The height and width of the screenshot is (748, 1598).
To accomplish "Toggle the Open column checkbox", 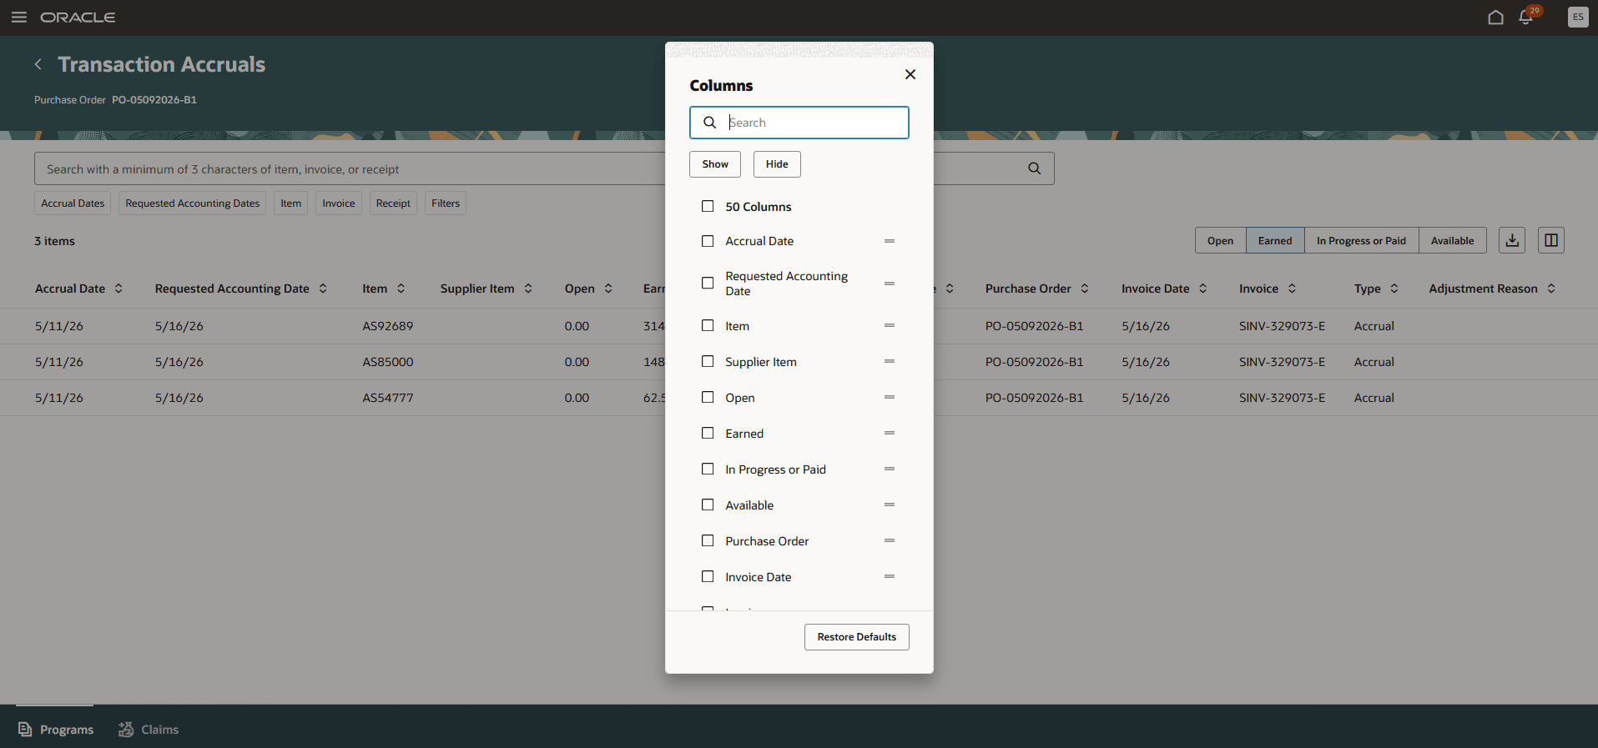I will pyautogui.click(x=708, y=398).
